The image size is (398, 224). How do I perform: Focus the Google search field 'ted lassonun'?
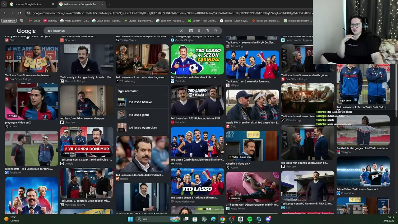click(112, 31)
